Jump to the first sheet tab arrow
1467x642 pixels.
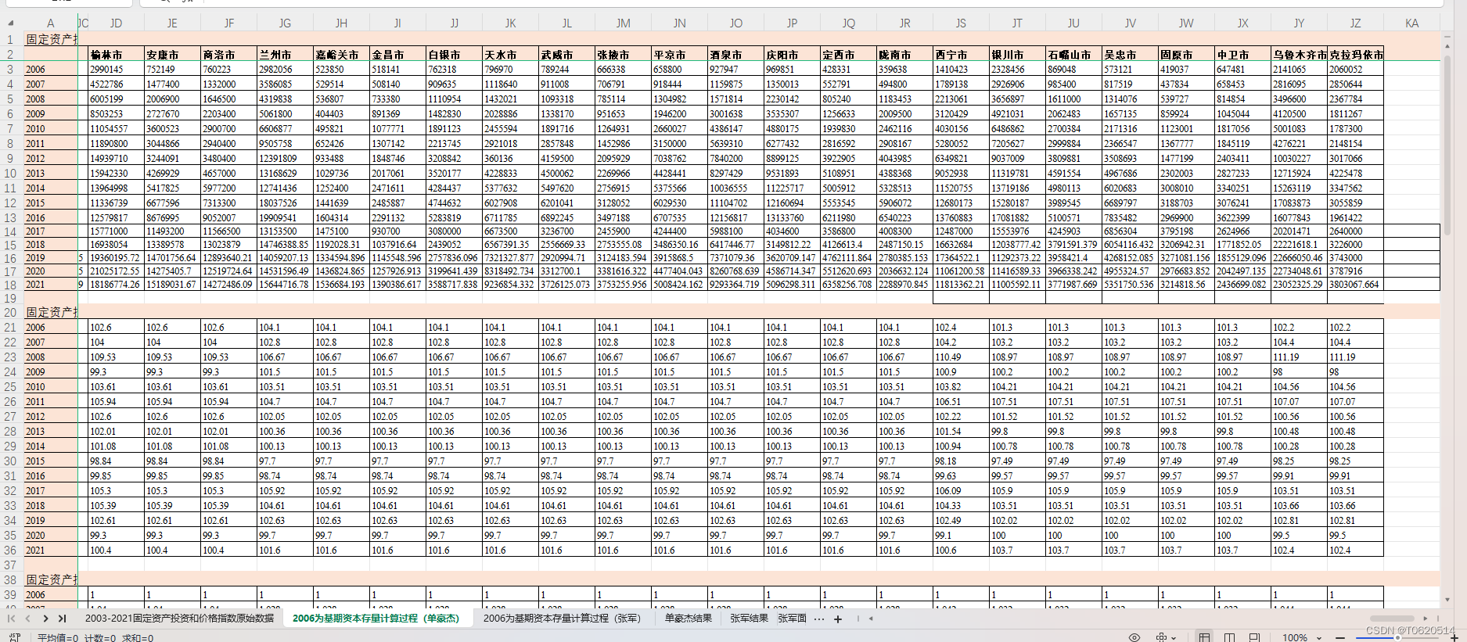click(11, 619)
